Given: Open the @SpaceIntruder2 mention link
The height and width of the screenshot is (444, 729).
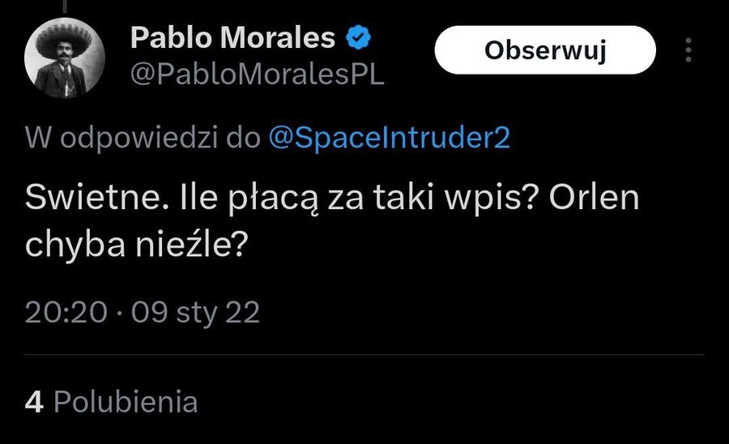Looking at the screenshot, I should pos(390,138).
